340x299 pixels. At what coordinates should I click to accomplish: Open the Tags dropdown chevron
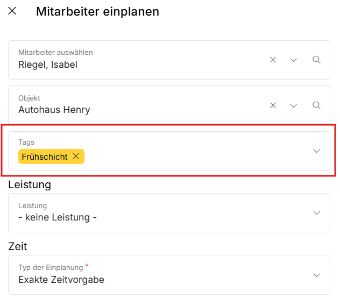(x=317, y=151)
